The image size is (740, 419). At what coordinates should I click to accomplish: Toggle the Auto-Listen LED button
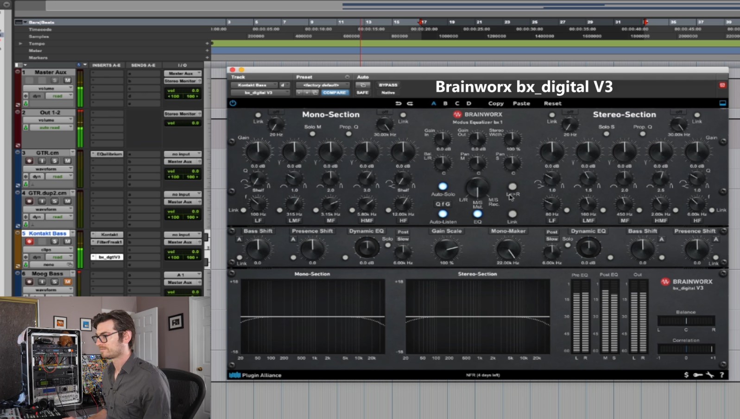(x=443, y=214)
